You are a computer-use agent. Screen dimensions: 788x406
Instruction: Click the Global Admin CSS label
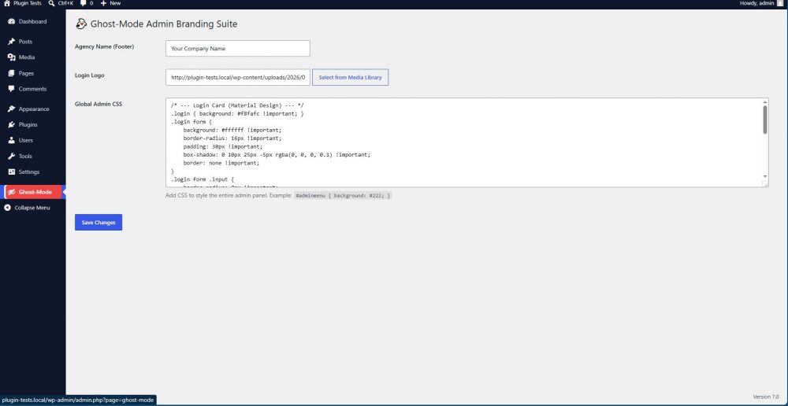click(98, 105)
